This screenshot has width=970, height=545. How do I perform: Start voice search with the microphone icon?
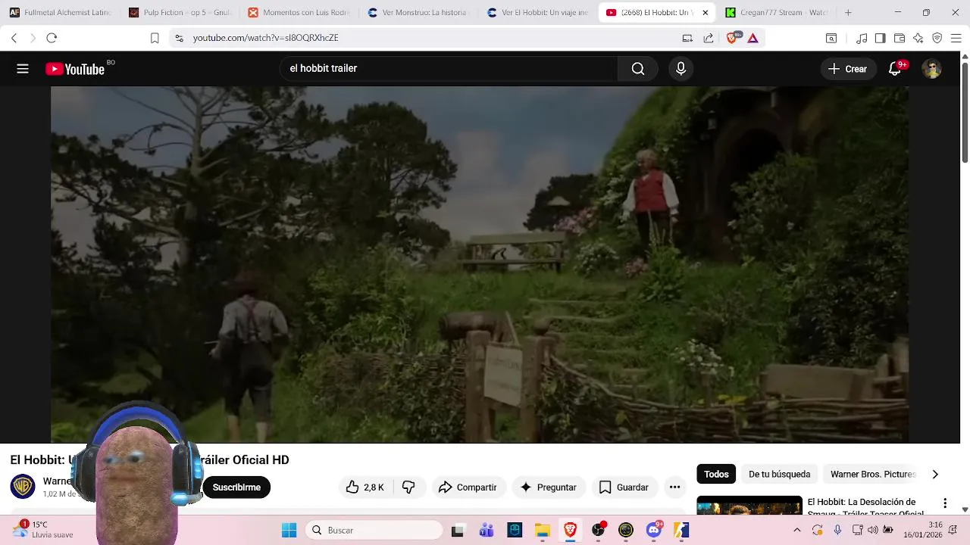coord(681,69)
